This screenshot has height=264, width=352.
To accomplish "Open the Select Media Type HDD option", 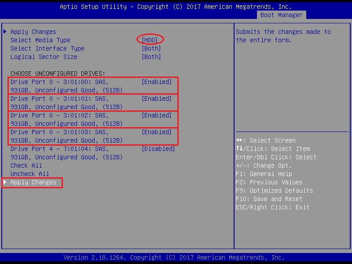I will coord(150,40).
